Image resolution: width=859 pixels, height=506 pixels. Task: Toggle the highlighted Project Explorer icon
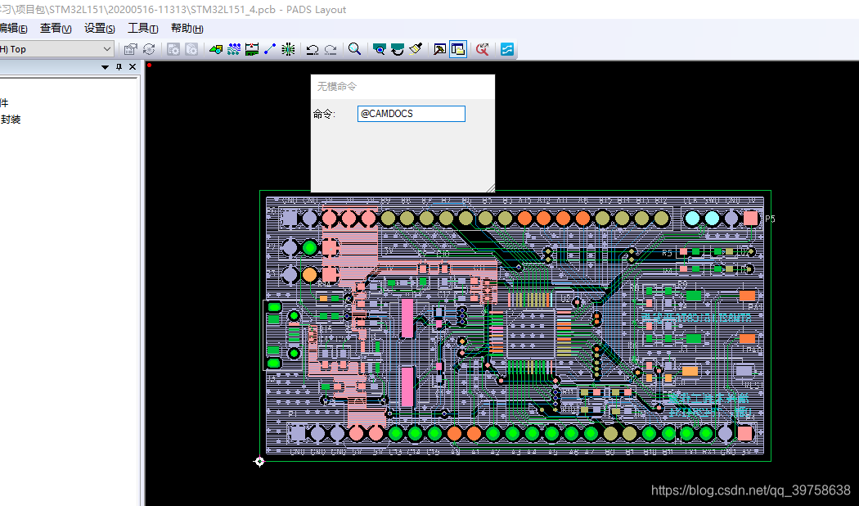point(458,49)
